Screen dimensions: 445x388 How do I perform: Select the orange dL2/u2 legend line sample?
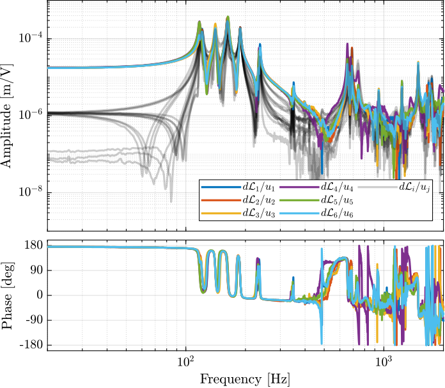pyautogui.click(x=221, y=200)
